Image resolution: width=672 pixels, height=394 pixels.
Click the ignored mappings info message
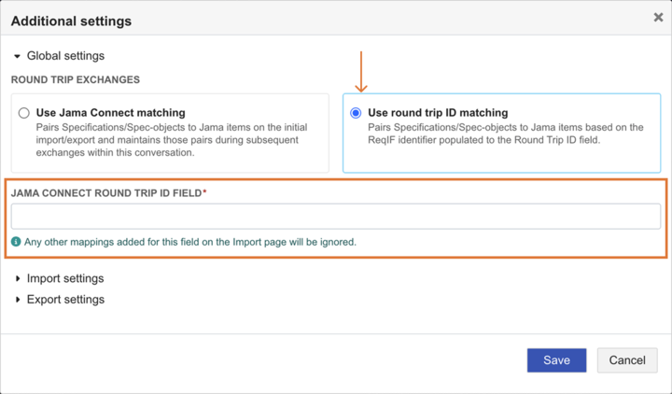190,242
